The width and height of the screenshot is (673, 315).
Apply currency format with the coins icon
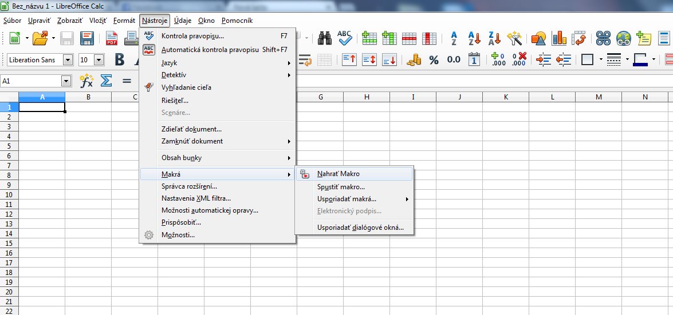(x=414, y=60)
